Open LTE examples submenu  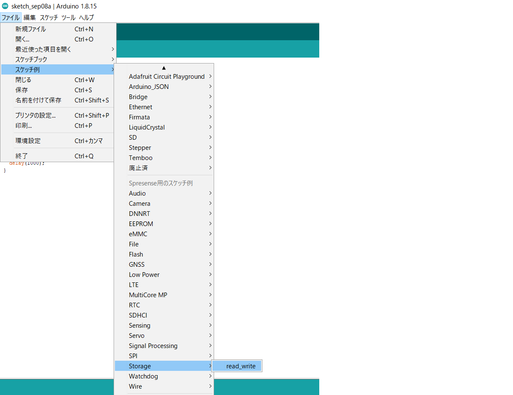[164, 285]
